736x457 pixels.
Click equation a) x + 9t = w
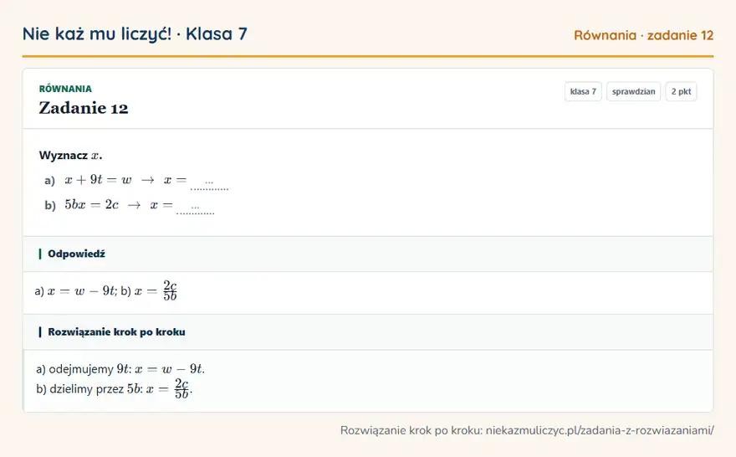click(98, 179)
